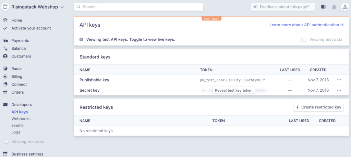Open Events in Developers submenu
351x157 pixels.
[17, 126]
